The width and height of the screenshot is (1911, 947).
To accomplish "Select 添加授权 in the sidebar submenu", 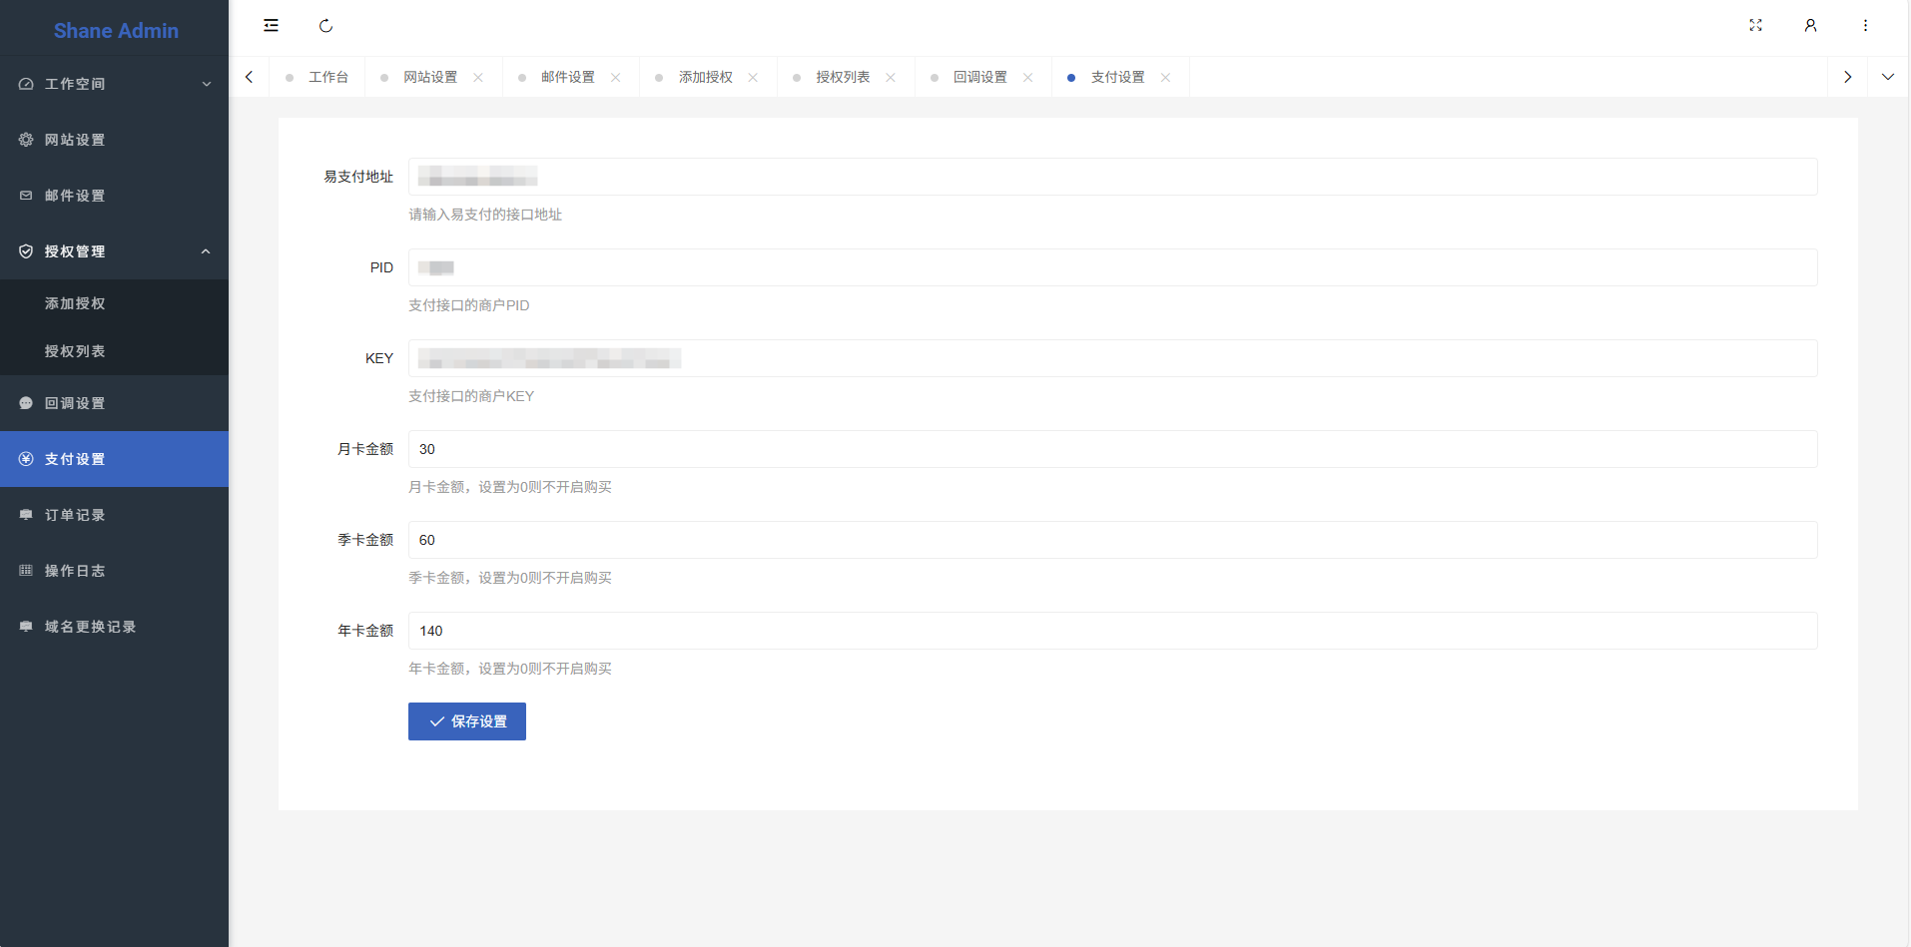I will point(75,303).
